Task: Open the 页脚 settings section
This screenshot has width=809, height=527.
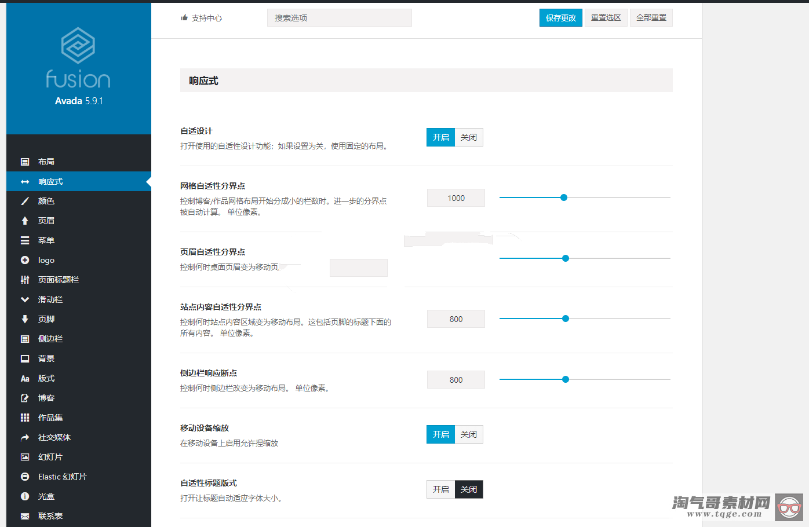Action: coord(79,319)
